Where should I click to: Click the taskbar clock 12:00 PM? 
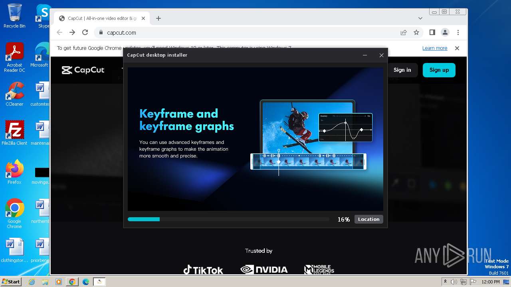pos(491,282)
